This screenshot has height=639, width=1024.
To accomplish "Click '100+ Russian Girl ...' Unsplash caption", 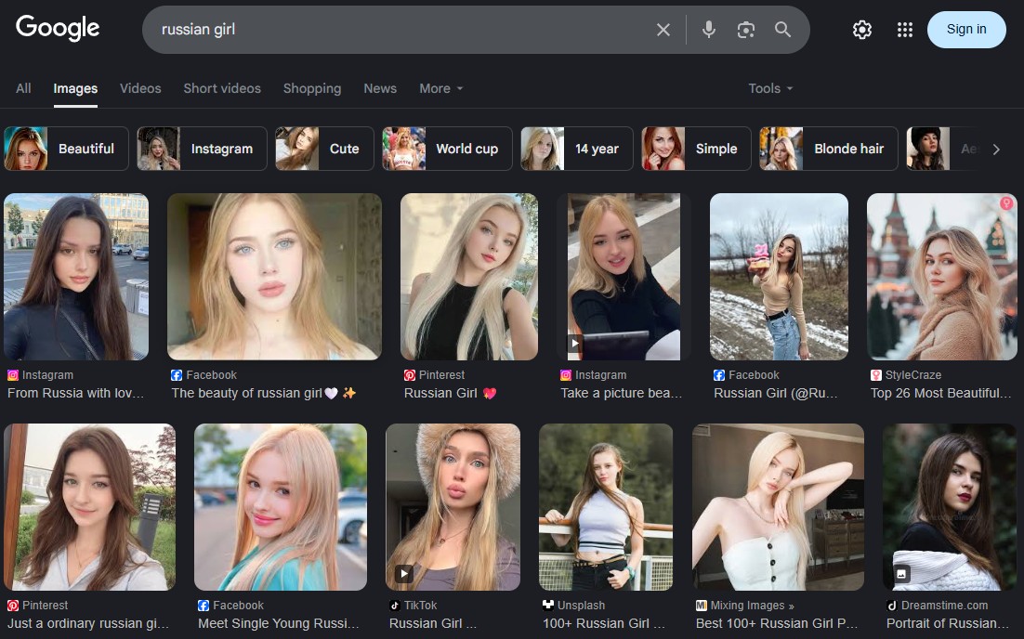I will (603, 623).
